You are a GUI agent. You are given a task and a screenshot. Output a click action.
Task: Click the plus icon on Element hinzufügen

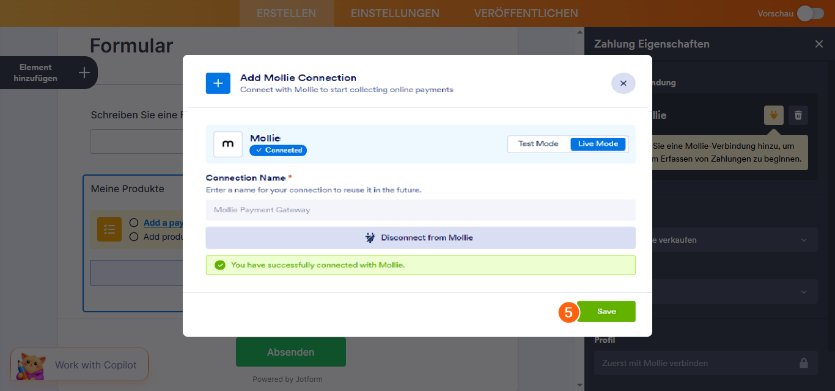pyautogui.click(x=83, y=73)
